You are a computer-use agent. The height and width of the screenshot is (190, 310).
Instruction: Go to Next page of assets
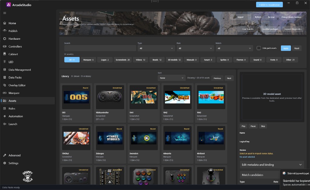229,78
